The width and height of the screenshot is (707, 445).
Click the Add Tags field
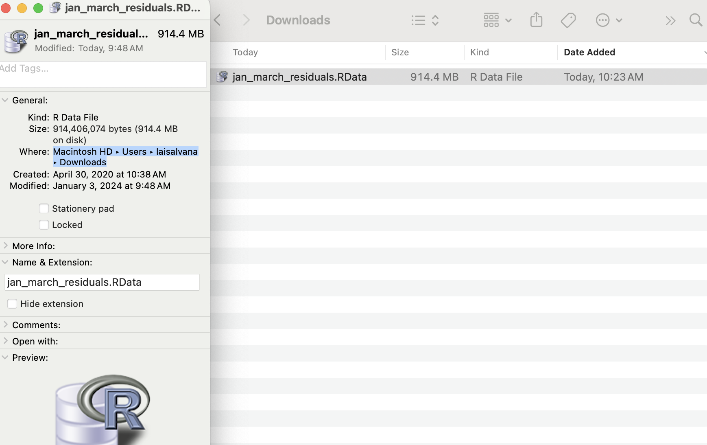point(103,74)
